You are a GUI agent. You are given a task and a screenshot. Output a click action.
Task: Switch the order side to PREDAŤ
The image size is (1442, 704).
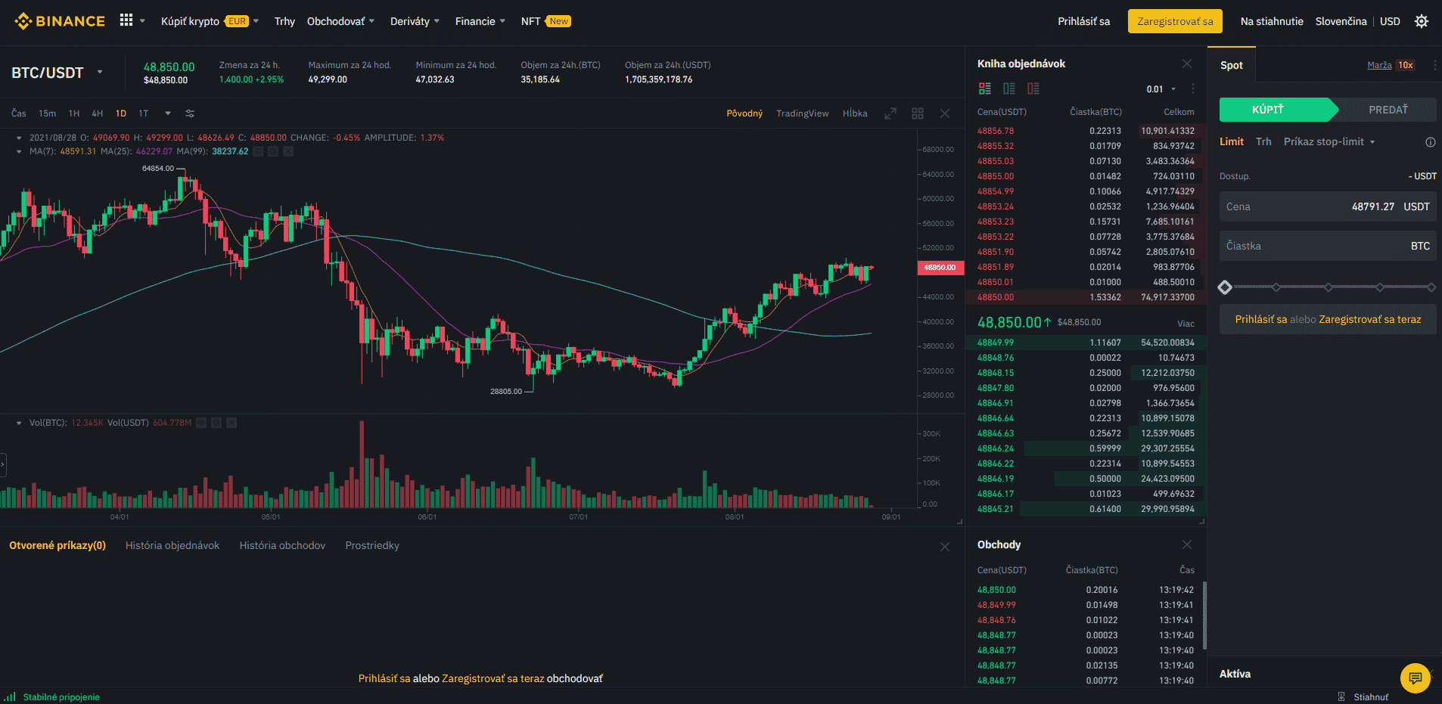[1388, 110]
